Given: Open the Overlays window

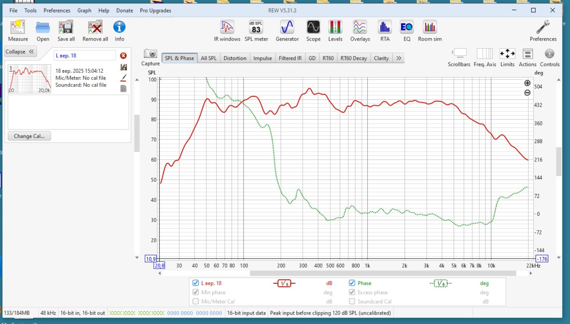Looking at the screenshot, I should [360, 31].
